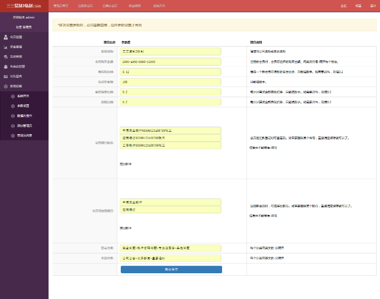Click the 会员管理 person icon in sidebar
Screen dimensions: 380x299
point(5,37)
